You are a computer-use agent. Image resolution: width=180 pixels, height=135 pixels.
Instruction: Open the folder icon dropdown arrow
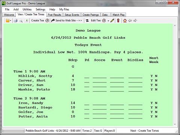pos(10,21)
